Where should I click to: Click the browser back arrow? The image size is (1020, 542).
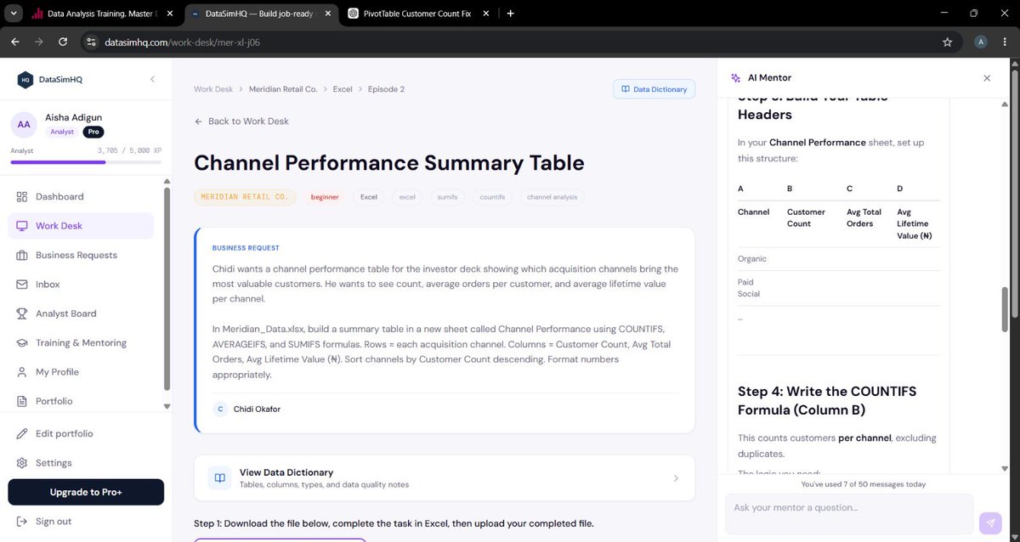coord(15,42)
